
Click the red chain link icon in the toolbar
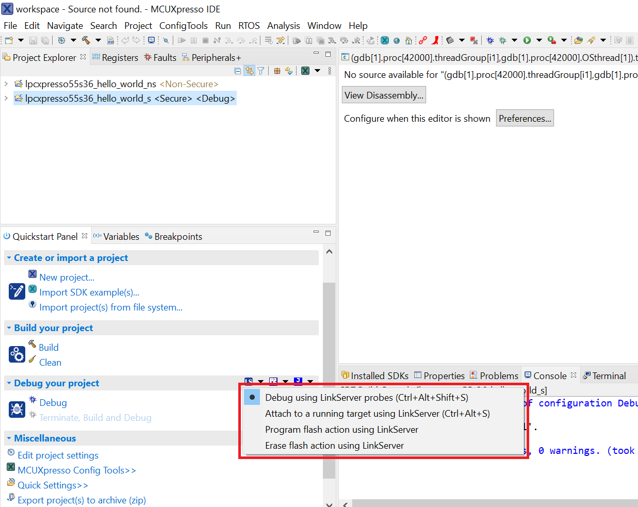point(423,40)
